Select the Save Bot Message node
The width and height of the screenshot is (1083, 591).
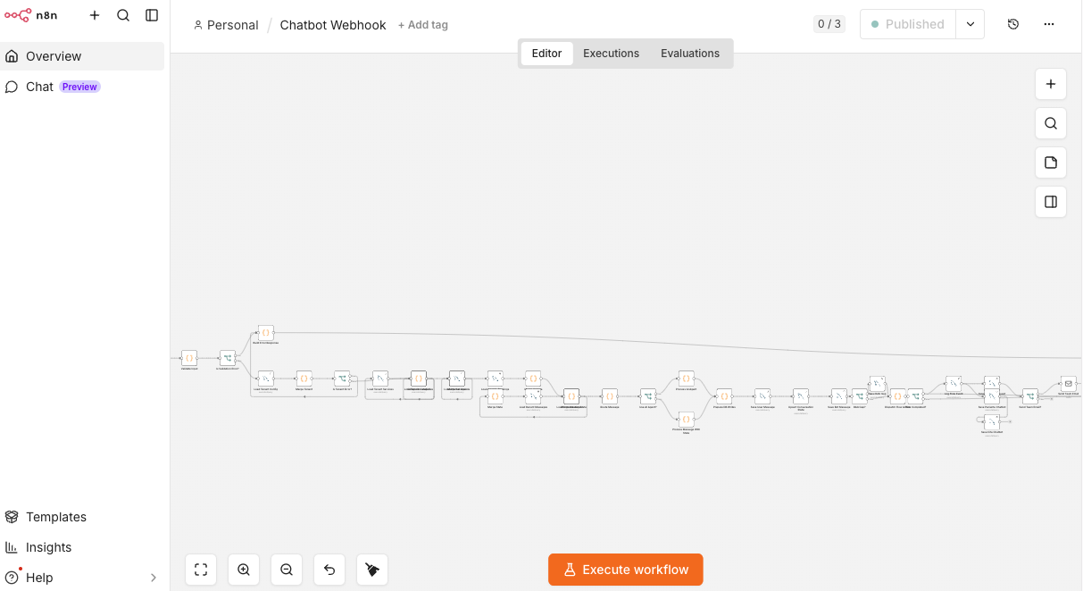coord(839,396)
